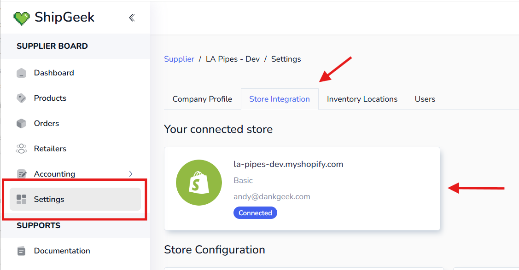Switch to the Company Profile tab
The image size is (519, 270).
click(x=202, y=99)
